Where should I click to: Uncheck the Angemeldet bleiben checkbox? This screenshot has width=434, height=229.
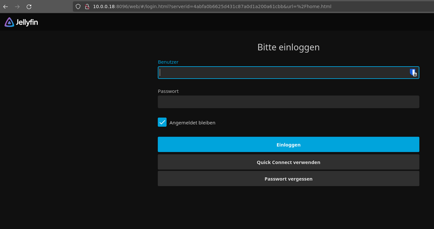[162, 122]
